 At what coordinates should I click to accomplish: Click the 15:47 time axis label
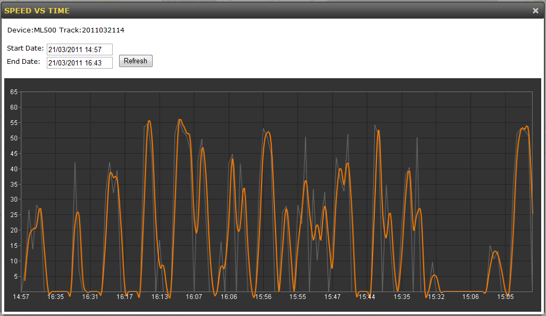333,297
